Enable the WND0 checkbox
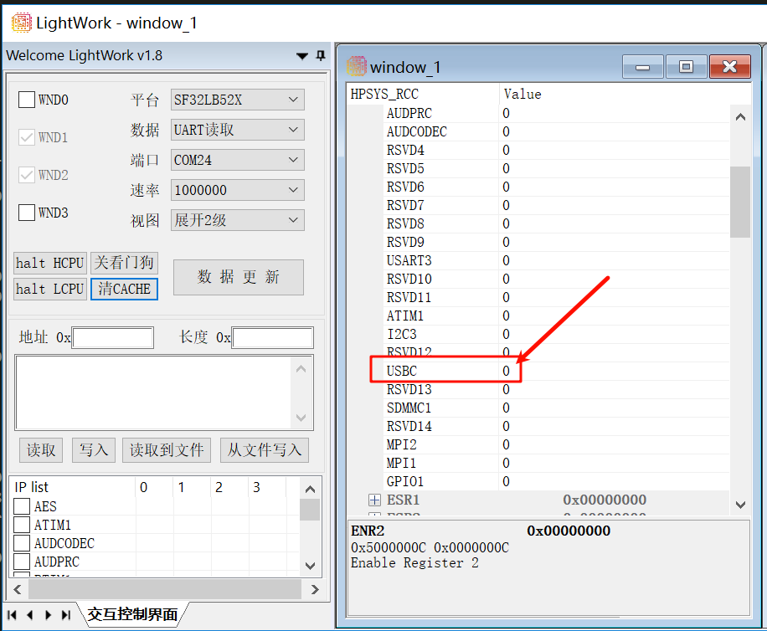Viewport: 767px width, 631px height. [27, 100]
